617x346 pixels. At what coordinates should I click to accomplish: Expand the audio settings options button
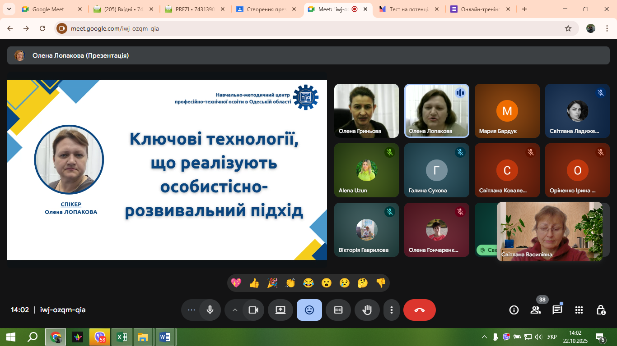click(192, 310)
